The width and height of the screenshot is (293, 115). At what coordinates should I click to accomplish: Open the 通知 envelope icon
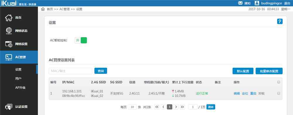(x=240, y=3)
